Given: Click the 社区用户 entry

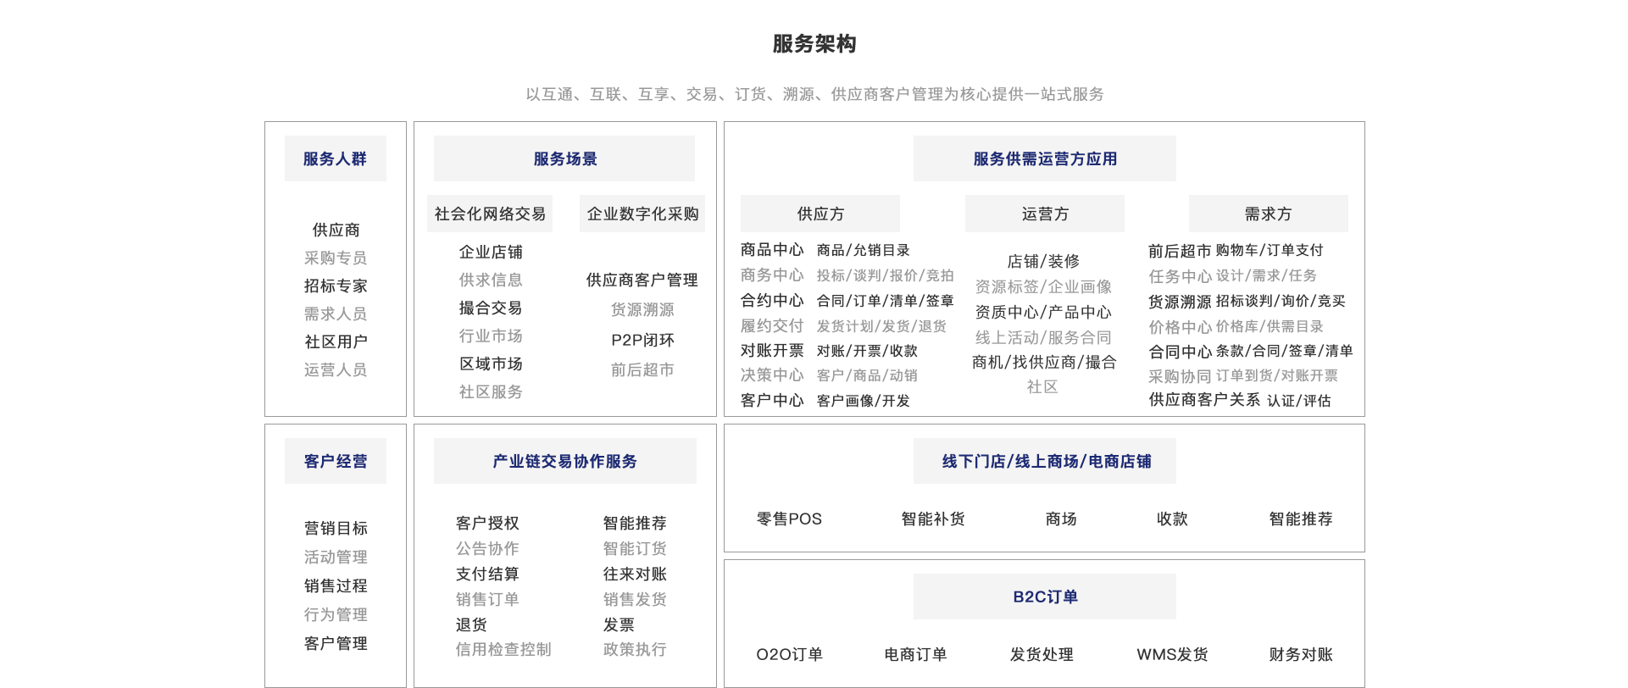Looking at the screenshot, I should tap(336, 341).
